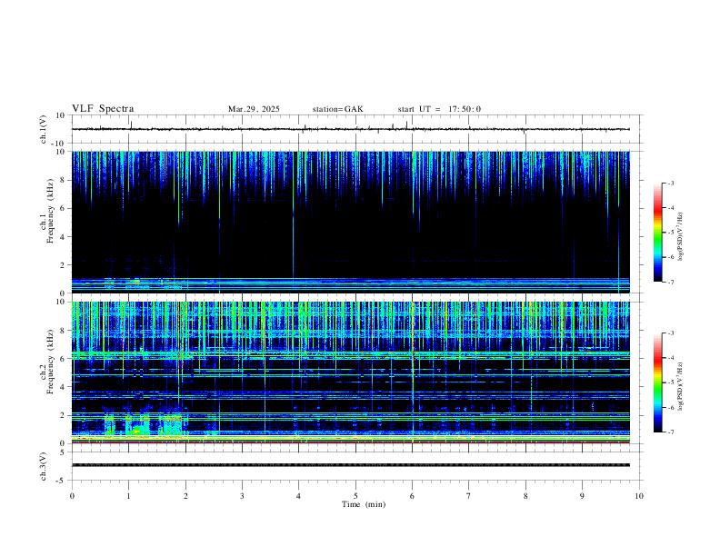Click the 2 kHz tick on ch.2 frequency axis
This screenshot has height=556, width=720.
(64, 415)
